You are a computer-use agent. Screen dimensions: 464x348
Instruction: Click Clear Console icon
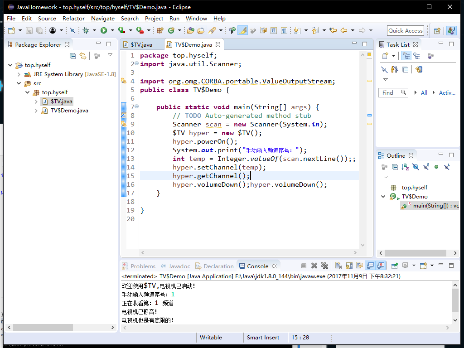click(x=338, y=266)
